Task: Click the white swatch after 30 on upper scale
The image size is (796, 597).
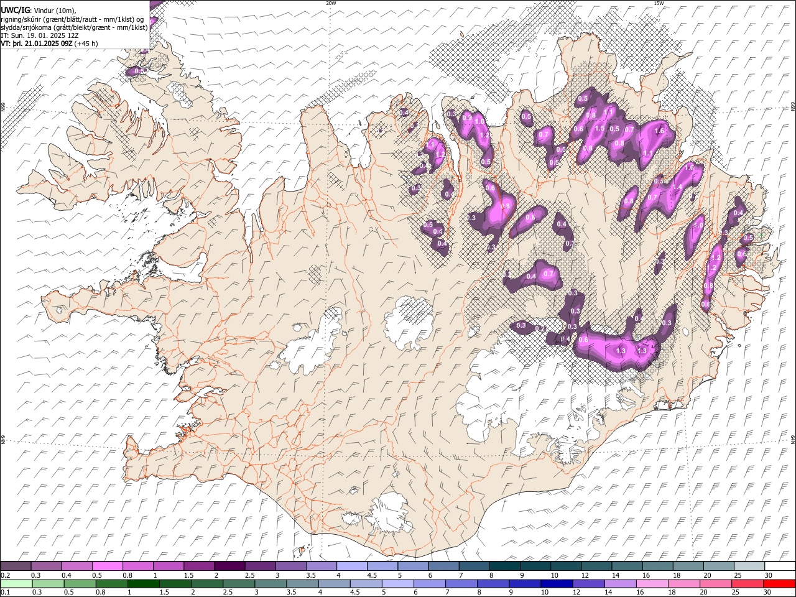Action: 780,567
